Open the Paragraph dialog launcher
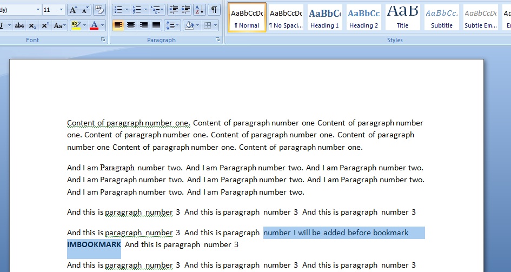511x272 pixels. (218, 40)
